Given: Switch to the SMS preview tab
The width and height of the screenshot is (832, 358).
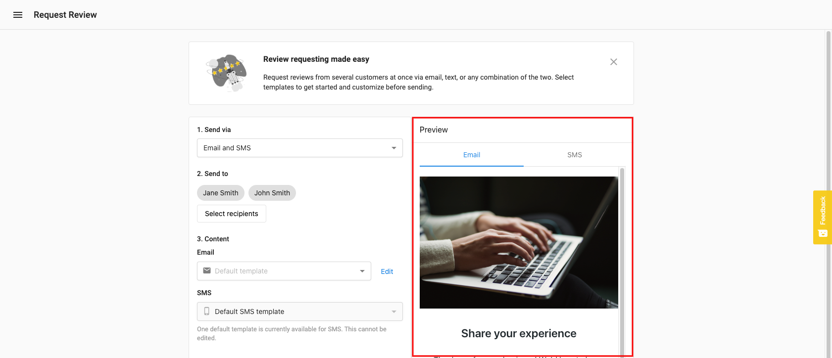Looking at the screenshot, I should tap(575, 155).
